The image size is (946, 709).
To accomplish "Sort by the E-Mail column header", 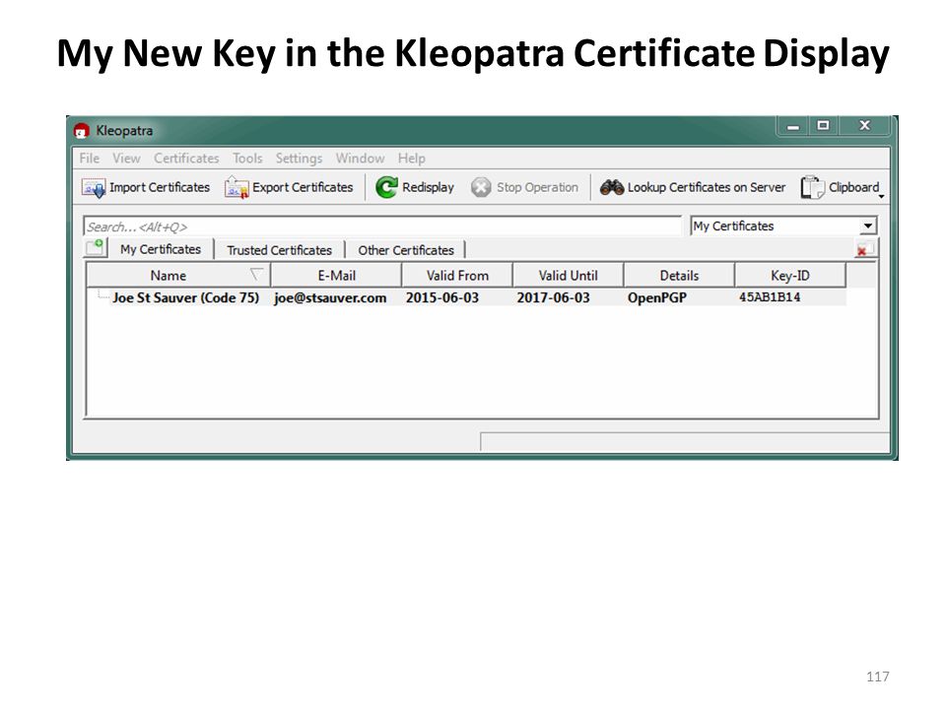I will (x=336, y=276).
